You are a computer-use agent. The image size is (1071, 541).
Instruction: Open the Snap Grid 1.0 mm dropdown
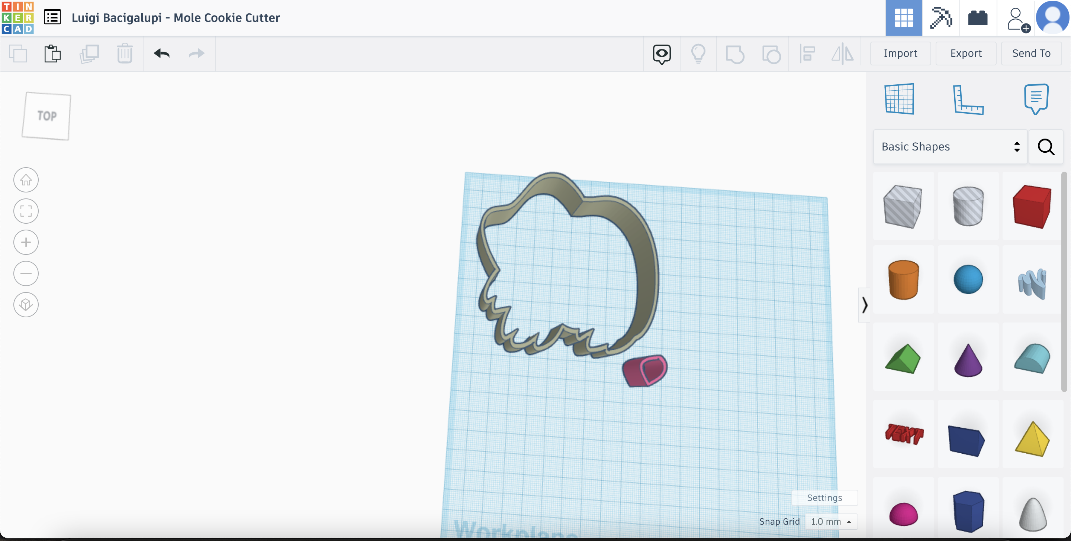[x=831, y=521]
